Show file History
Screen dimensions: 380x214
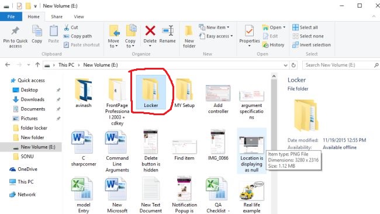click(x=274, y=45)
